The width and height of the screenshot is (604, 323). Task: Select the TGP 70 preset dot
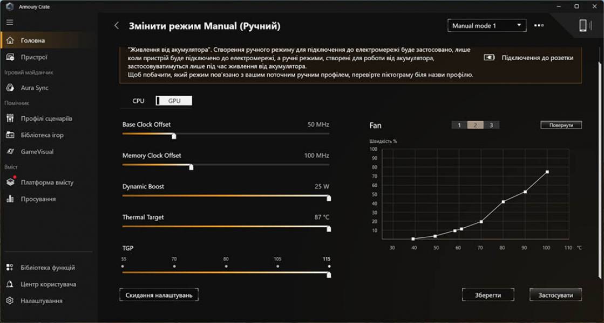point(174,266)
